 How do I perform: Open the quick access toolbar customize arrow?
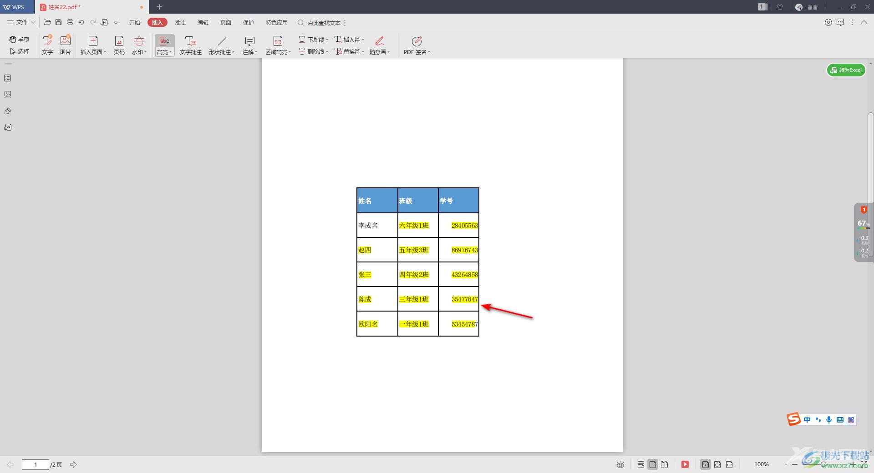[116, 22]
